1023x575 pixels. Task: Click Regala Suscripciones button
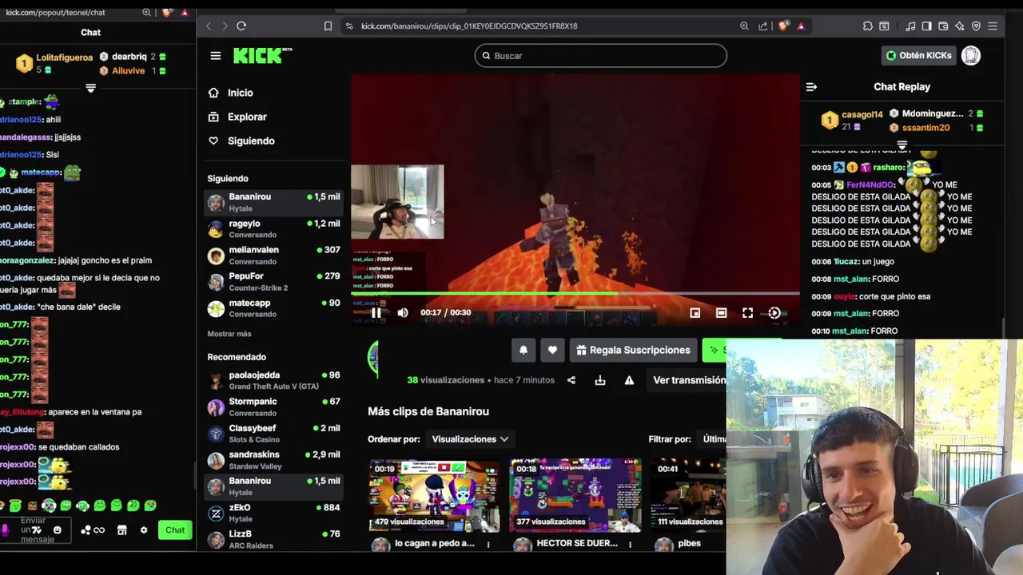[633, 350]
